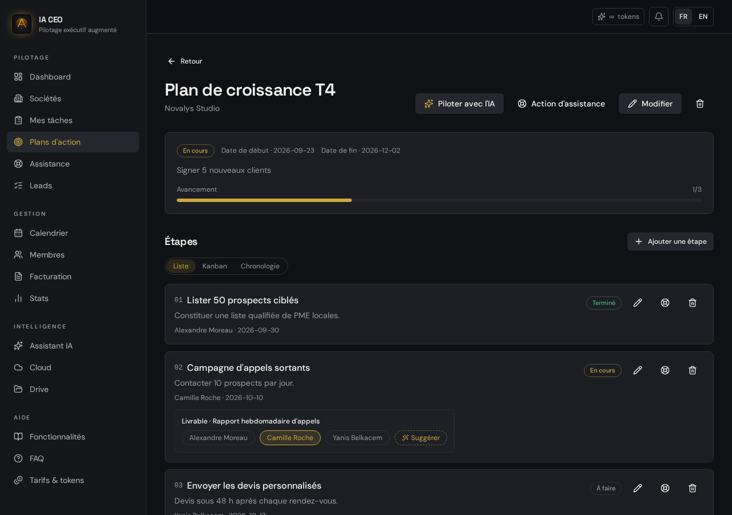
Task: Click Piloter avec l'IA button
Action: pos(459,104)
